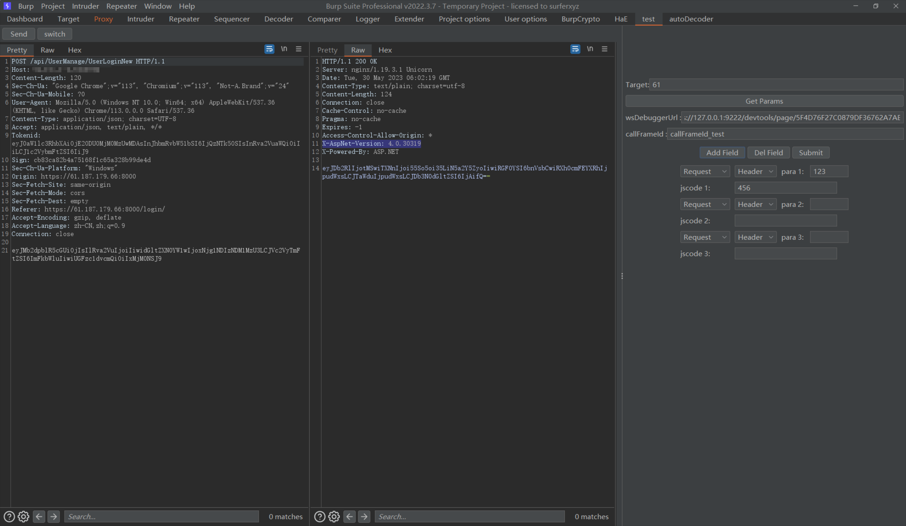Click the Sign header line in request
Image resolution: width=906 pixels, height=526 pixels.
coord(81,160)
